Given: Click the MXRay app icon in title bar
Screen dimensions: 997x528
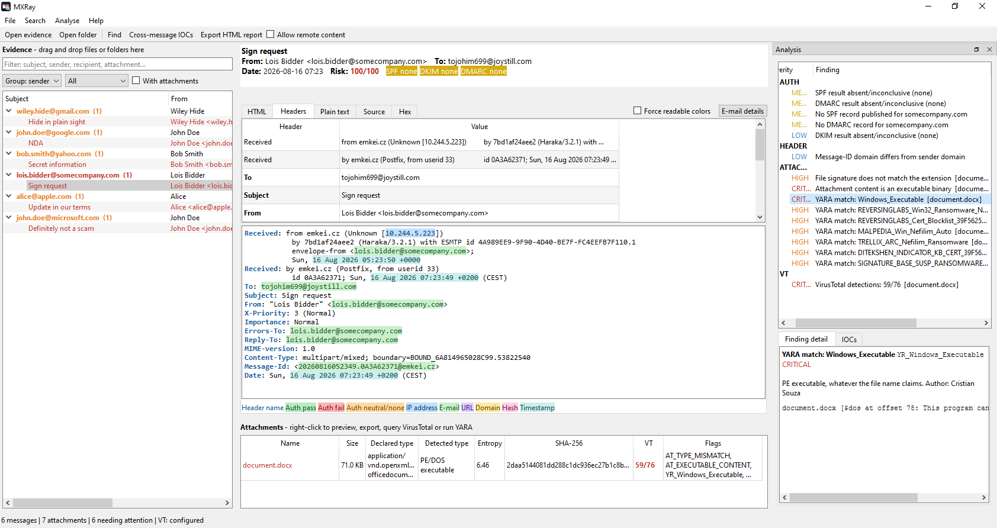Looking at the screenshot, I should [7, 7].
